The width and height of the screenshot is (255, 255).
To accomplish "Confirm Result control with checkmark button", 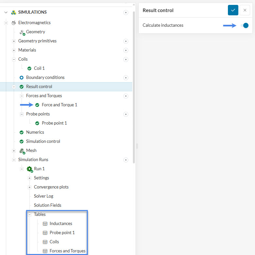I will point(233,10).
